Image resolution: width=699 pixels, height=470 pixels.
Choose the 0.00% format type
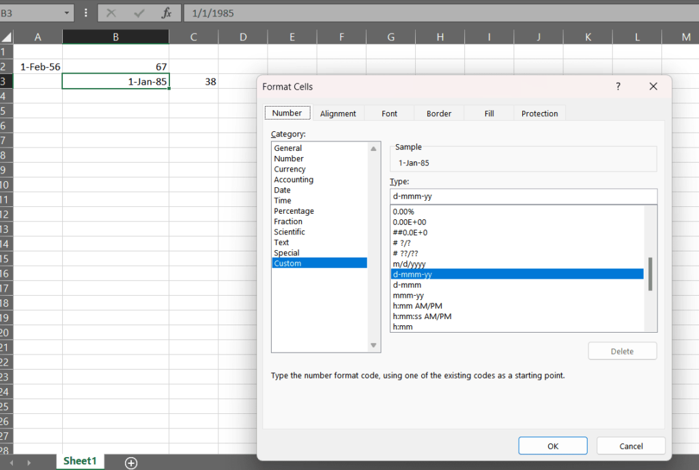tap(517, 212)
